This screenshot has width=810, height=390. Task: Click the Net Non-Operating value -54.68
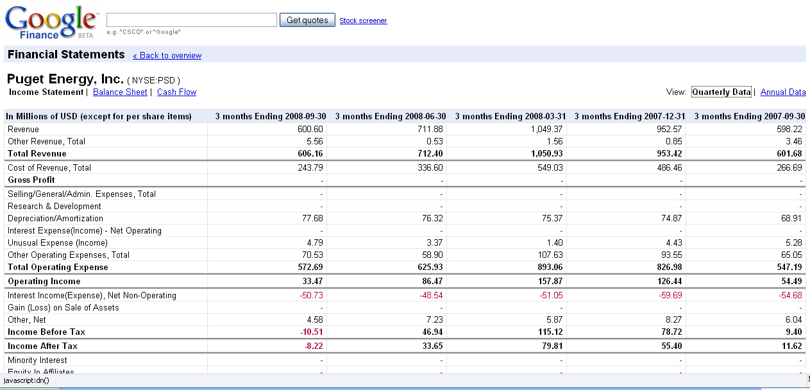coord(791,295)
